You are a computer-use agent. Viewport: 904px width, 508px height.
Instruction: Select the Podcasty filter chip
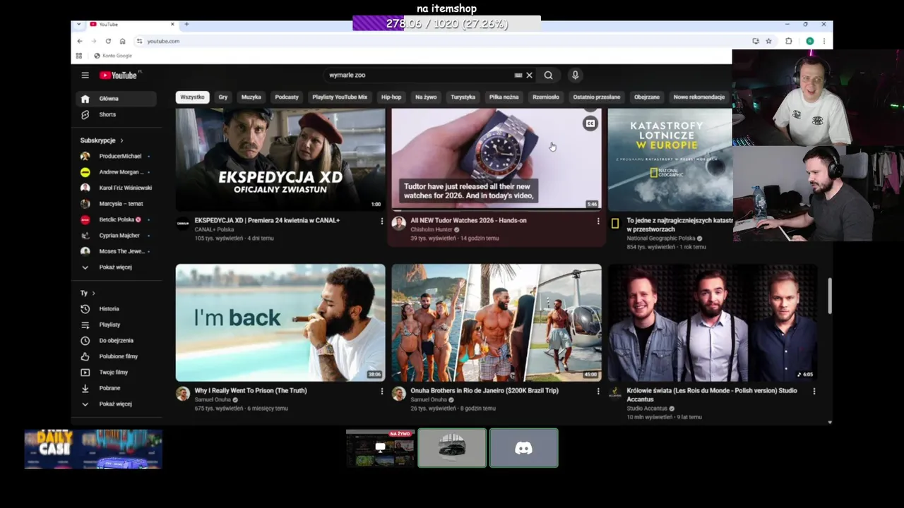point(287,97)
